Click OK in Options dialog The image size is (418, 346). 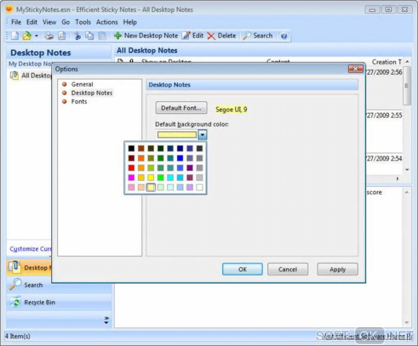click(242, 269)
